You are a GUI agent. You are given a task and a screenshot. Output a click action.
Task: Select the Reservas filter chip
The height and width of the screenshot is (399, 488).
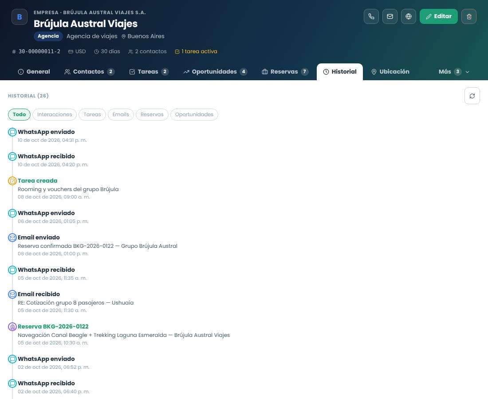[152, 114]
